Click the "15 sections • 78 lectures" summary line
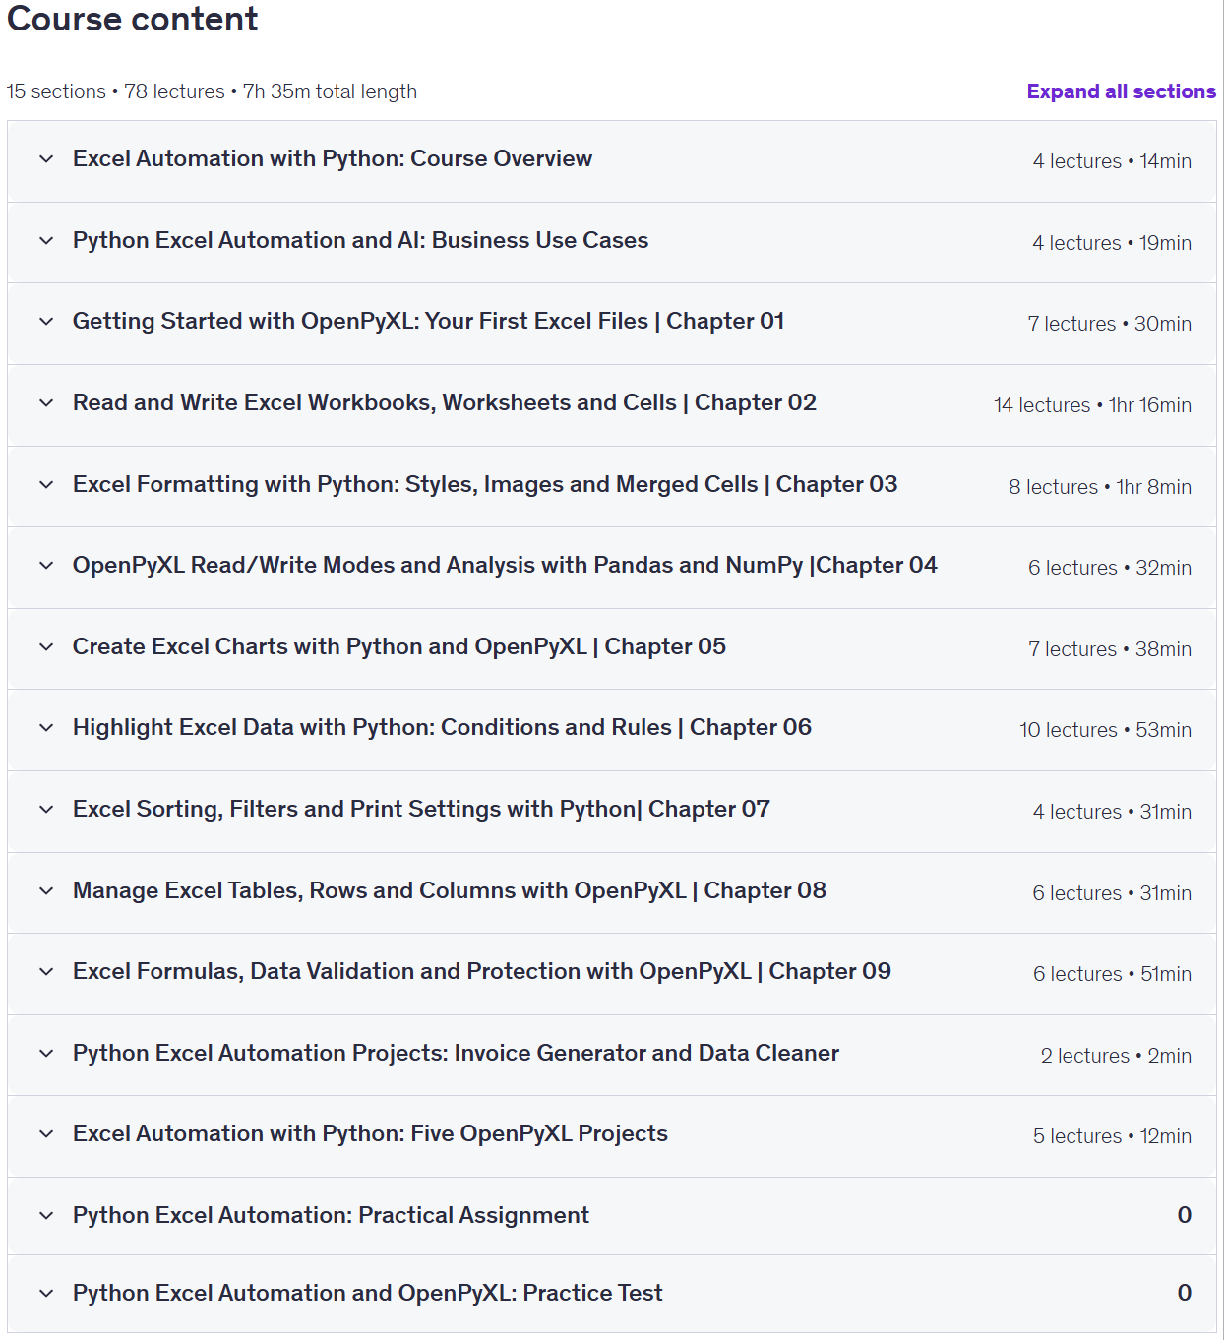This screenshot has height=1340, width=1224. (212, 91)
